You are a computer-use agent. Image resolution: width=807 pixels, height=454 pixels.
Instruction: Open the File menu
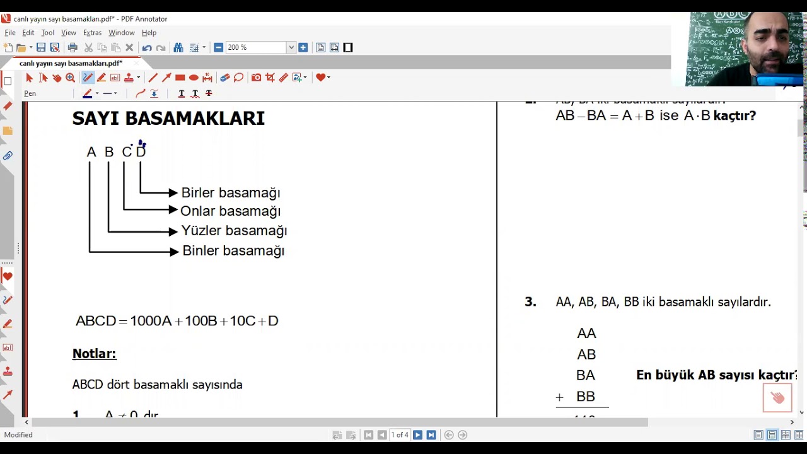[x=10, y=33]
